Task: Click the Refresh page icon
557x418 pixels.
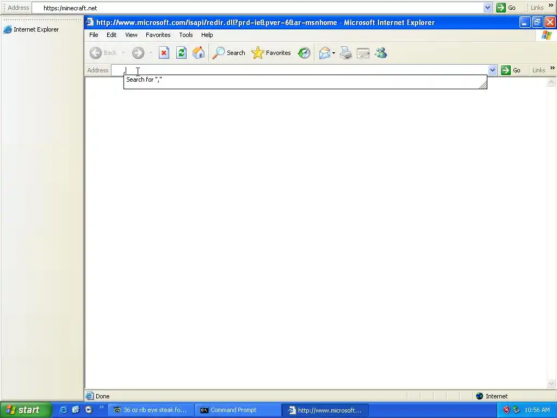Action: [x=182, y=53]
